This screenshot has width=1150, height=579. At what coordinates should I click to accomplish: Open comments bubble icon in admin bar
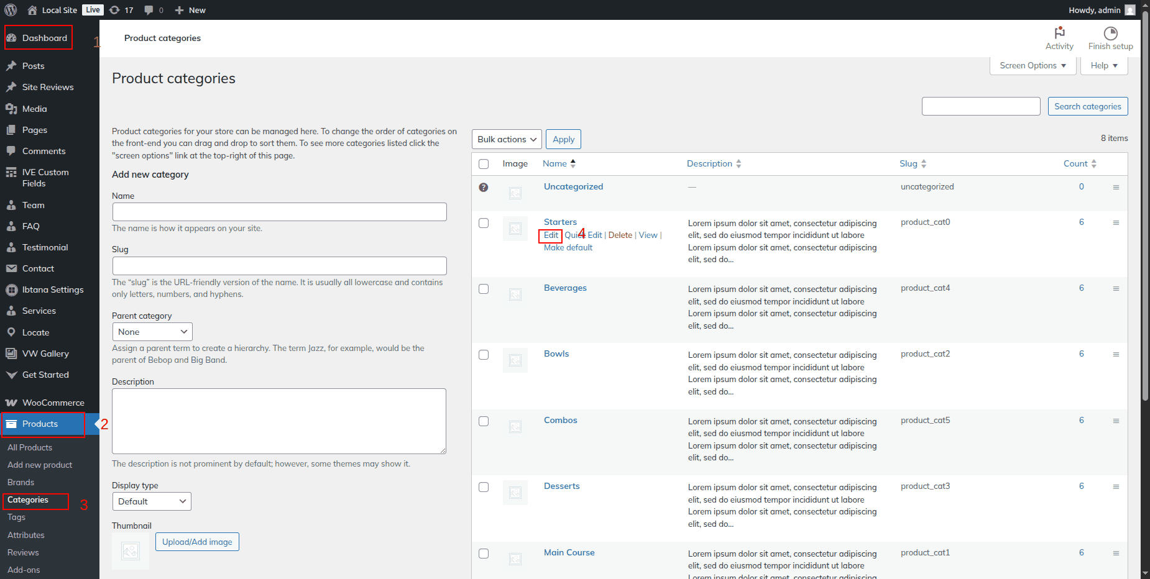(149, 10)
